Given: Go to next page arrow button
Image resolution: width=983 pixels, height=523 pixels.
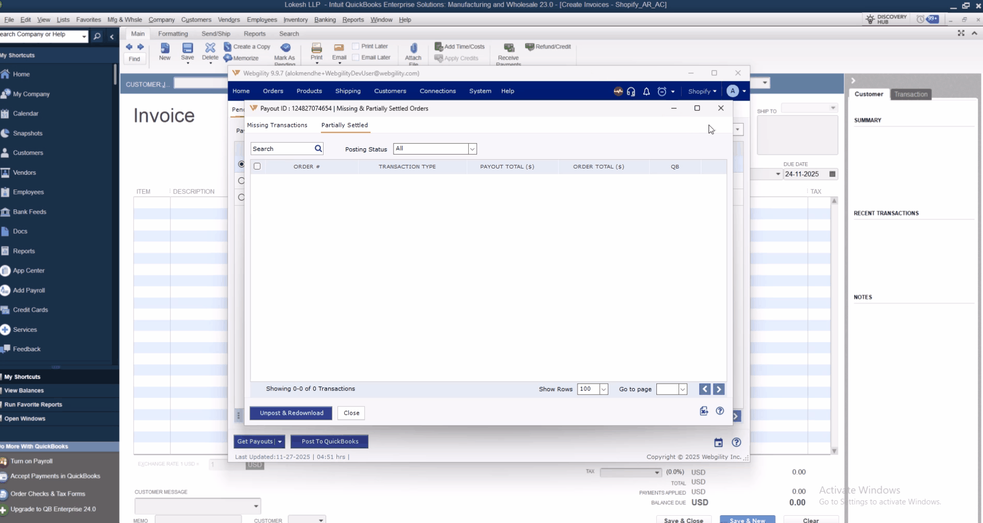Looking at the screenshot, I should (x=719, y=389).
